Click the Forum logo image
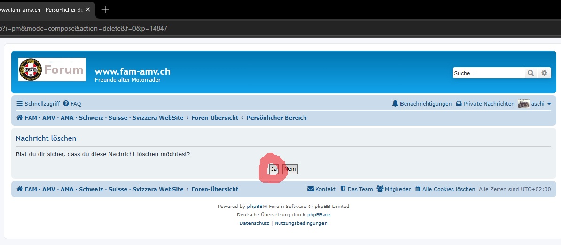The height and width of the screenshot is (245, 561). tap(52, 69)
